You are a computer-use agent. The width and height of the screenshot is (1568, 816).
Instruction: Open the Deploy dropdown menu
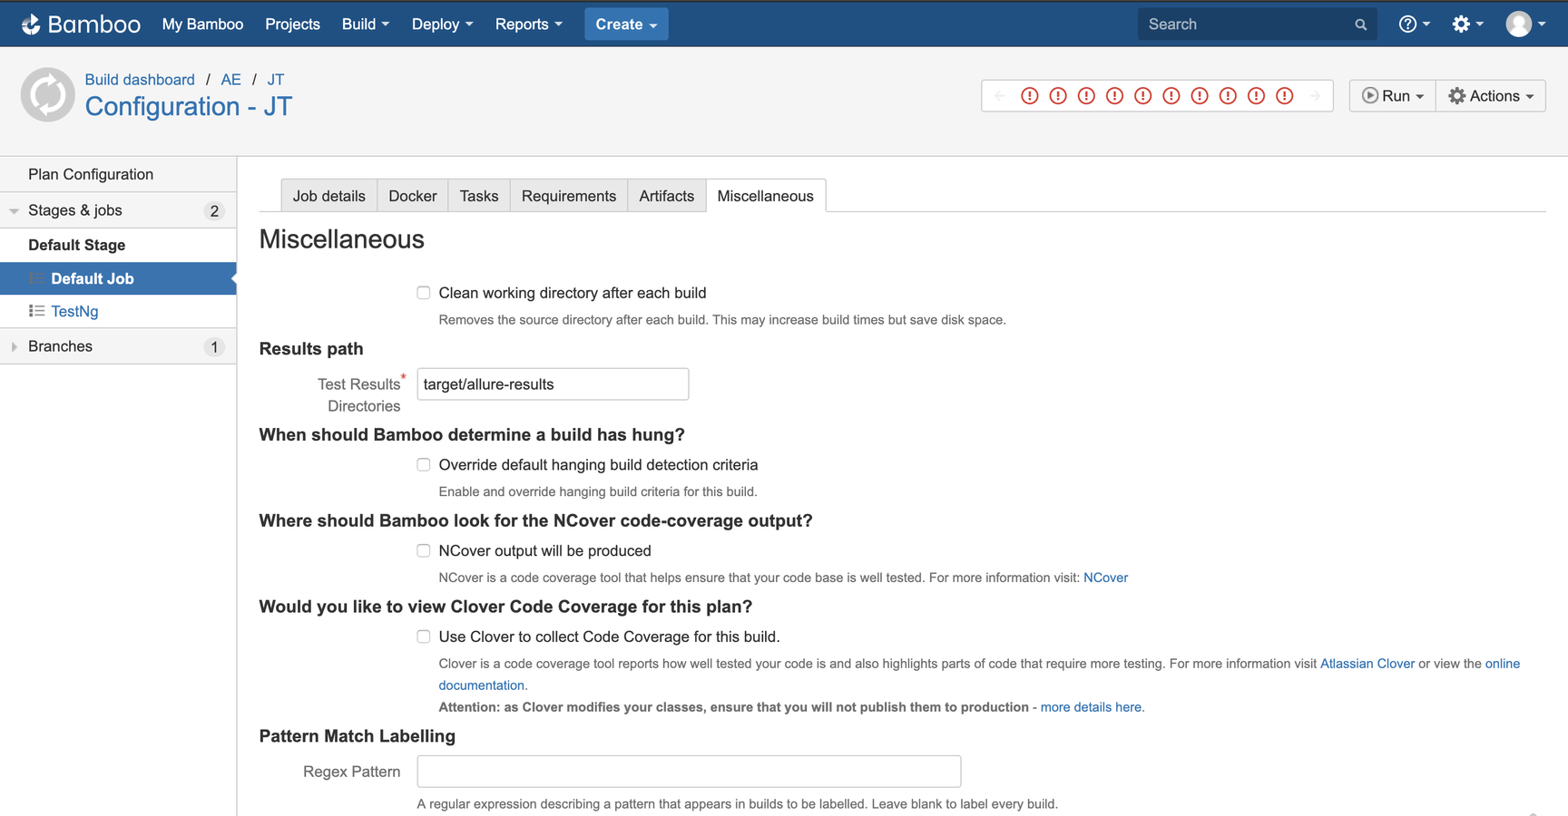pyautogui.click(x=442, y=24)
